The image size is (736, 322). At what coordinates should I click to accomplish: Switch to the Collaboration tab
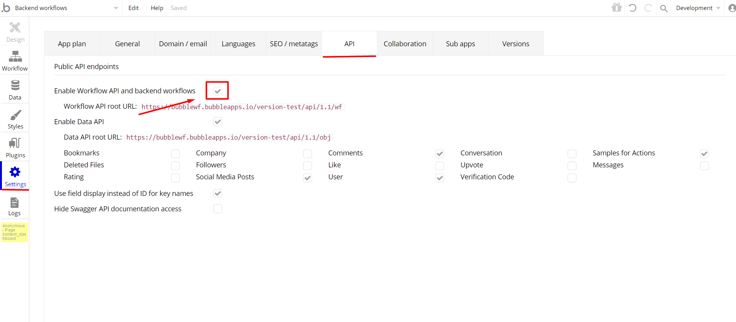(405, 44)
